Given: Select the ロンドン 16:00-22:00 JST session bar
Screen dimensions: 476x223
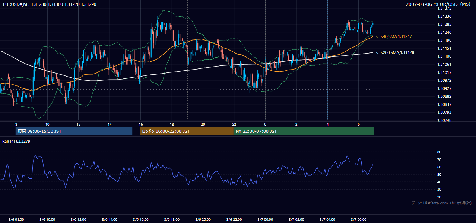Looking at the screenshot, I should coord(187,131).
